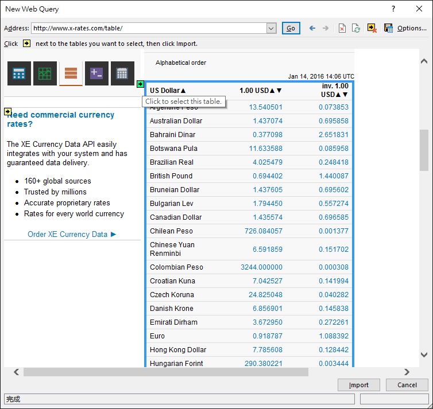Viewport: 433px width, 409px height.
Task: Click the Order XE Currency Data link
Action: tap(72, 234)
